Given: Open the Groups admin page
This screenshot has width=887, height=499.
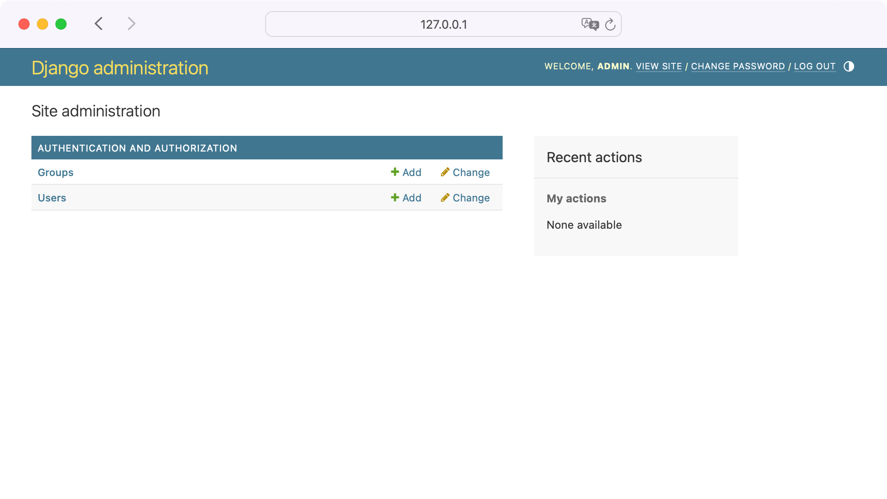Looking at the screenshot, I should click(55, 172).
